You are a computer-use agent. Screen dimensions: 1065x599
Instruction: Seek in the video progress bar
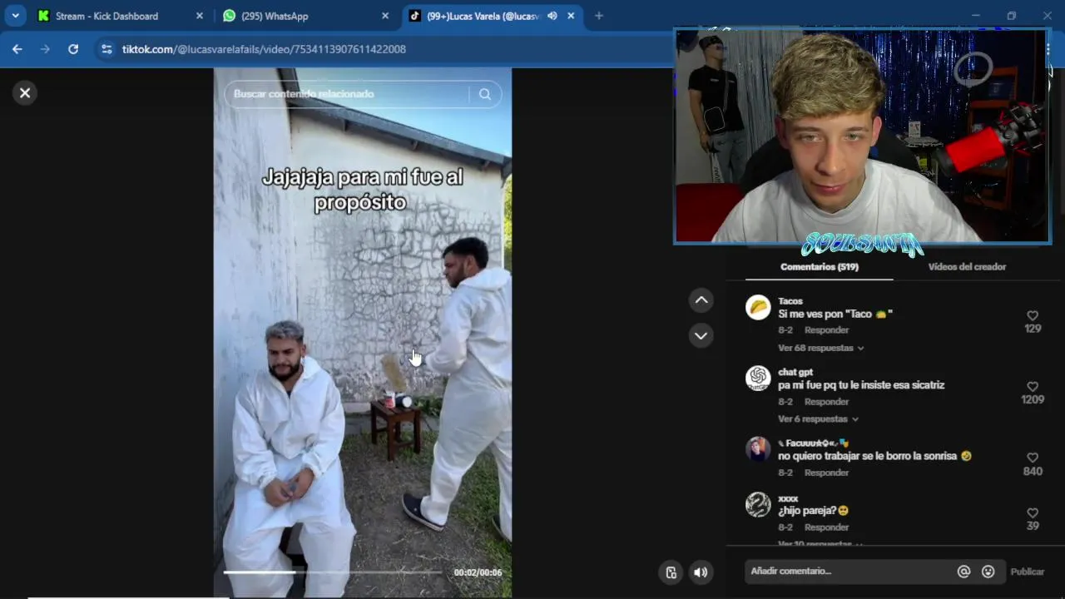click(x=333, y=572)
